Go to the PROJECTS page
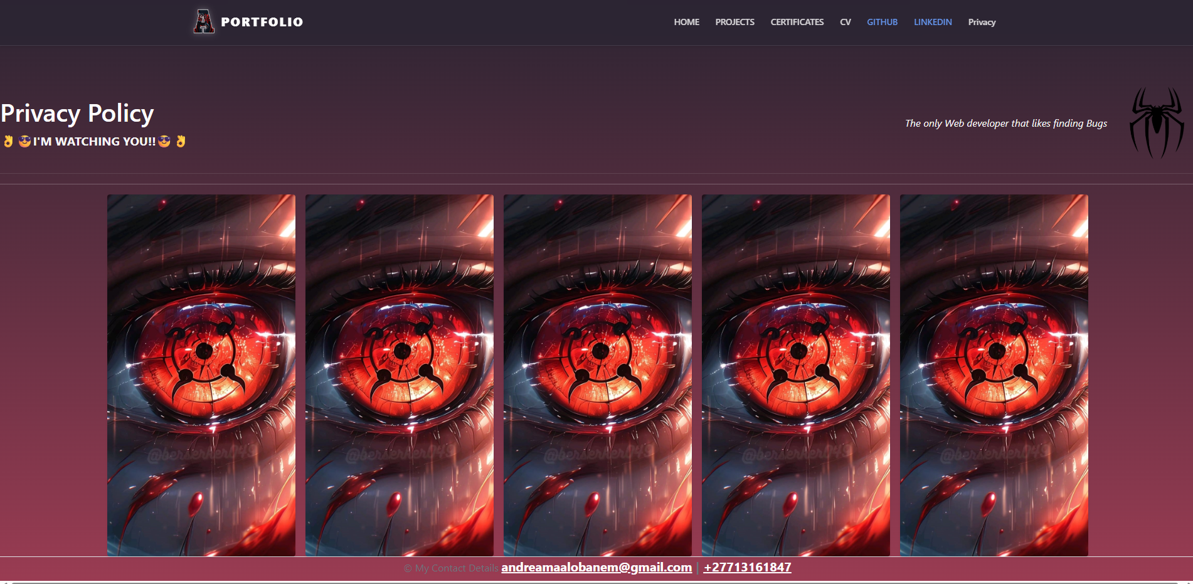Image resolution: width=1193 pixels, height=584 pixels. pyautogui.click(x=734, y=22)
